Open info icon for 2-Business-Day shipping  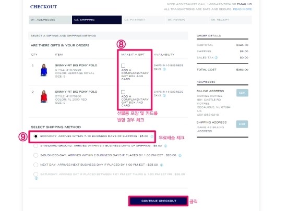coord(180,155)
